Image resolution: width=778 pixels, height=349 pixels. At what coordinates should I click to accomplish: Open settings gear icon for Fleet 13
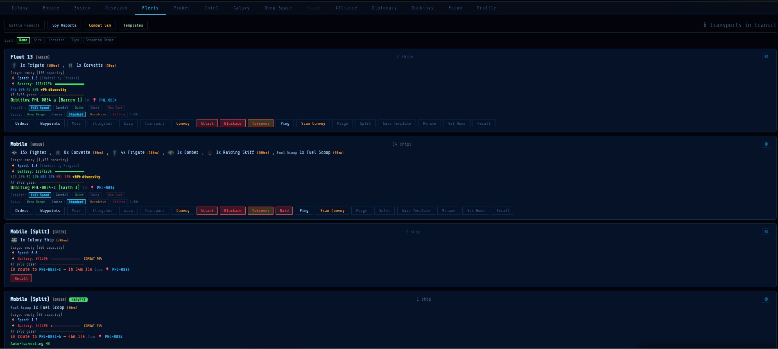click(x=766, y=57)
